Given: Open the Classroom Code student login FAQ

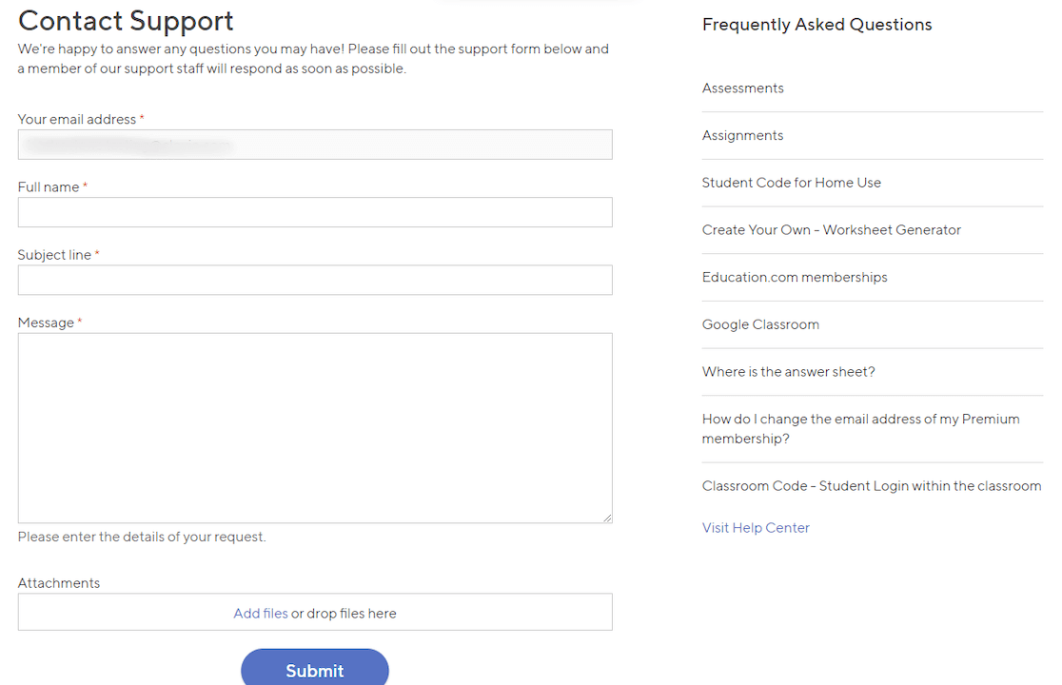Looking at the screenshot, I should click(x=872, y=485).
